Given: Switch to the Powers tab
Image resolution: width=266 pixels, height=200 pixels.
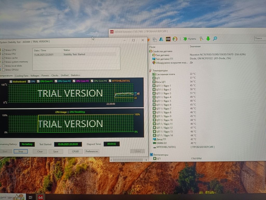Looking at the screenshot, I should 45,75.
